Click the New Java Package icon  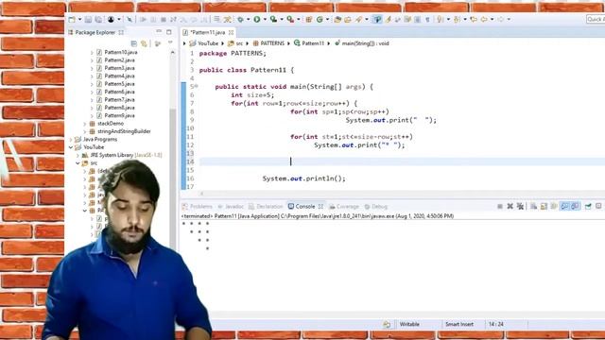coord(309,19)
